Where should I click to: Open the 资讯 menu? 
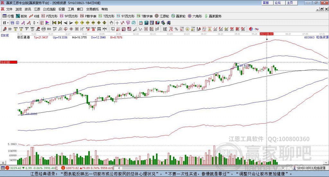pos(28,9)
